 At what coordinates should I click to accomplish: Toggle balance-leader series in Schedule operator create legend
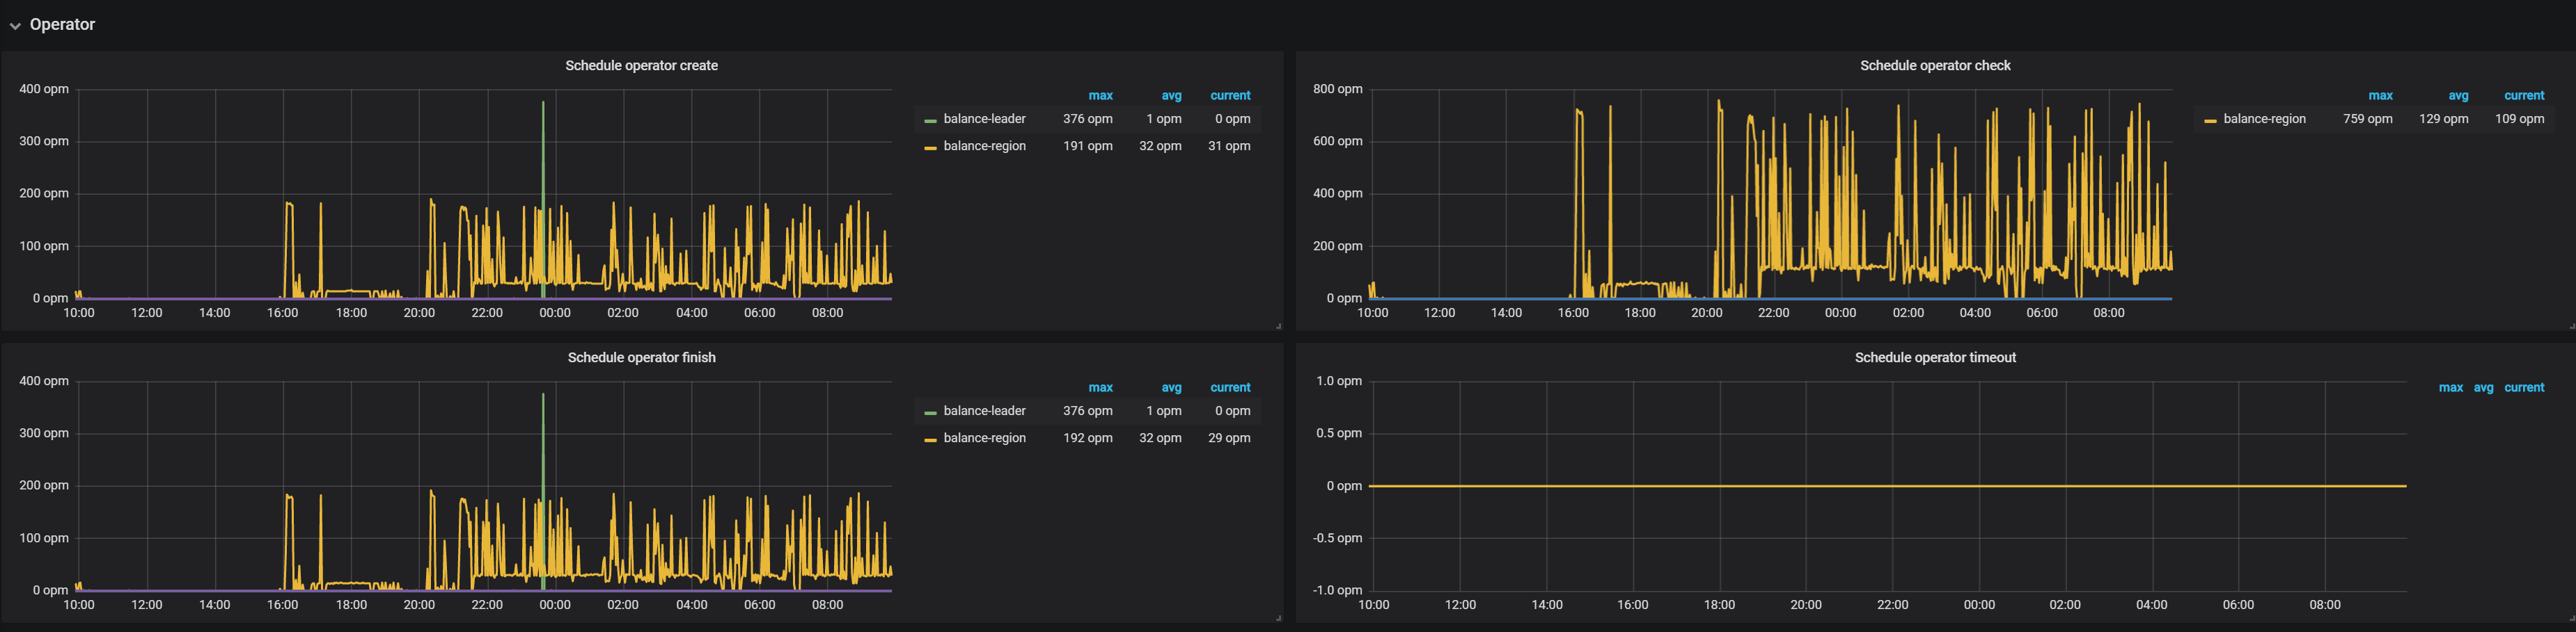tap(984, 119)
